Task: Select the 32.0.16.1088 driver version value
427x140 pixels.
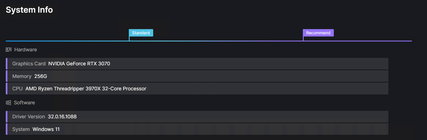Action: [62, 117]
